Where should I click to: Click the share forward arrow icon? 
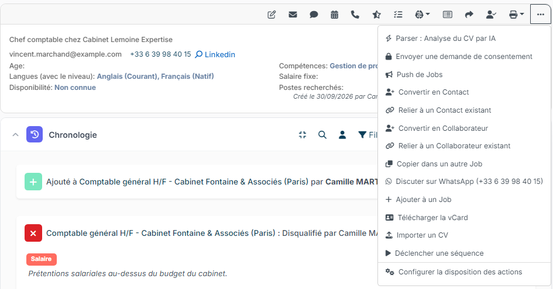point(469,15)
